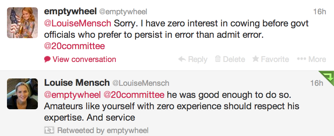Open the Louise Mensch display name
Image resolution: width=334 pixels, height=136 pixels.
click(x=77, y=82)
